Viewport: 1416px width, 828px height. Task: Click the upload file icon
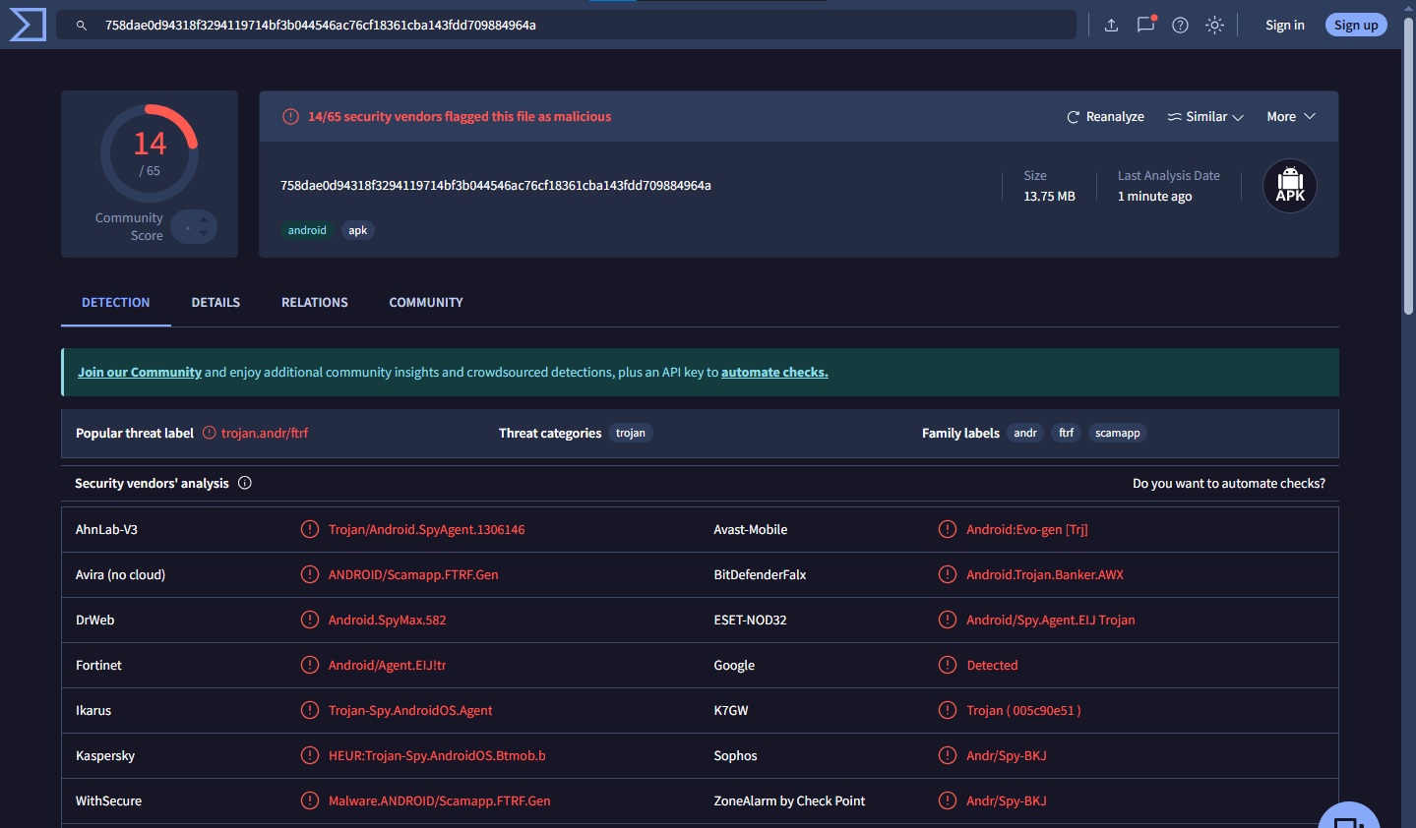coord(1111,26)
